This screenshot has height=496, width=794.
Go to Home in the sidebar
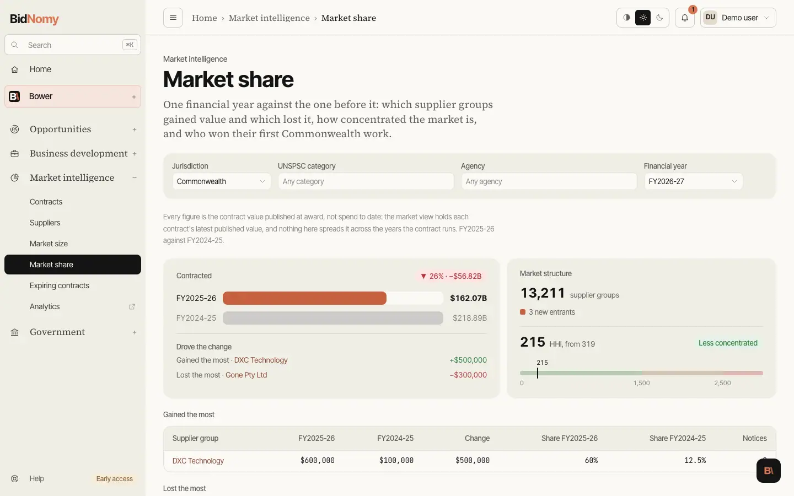(x=73, y=69)
